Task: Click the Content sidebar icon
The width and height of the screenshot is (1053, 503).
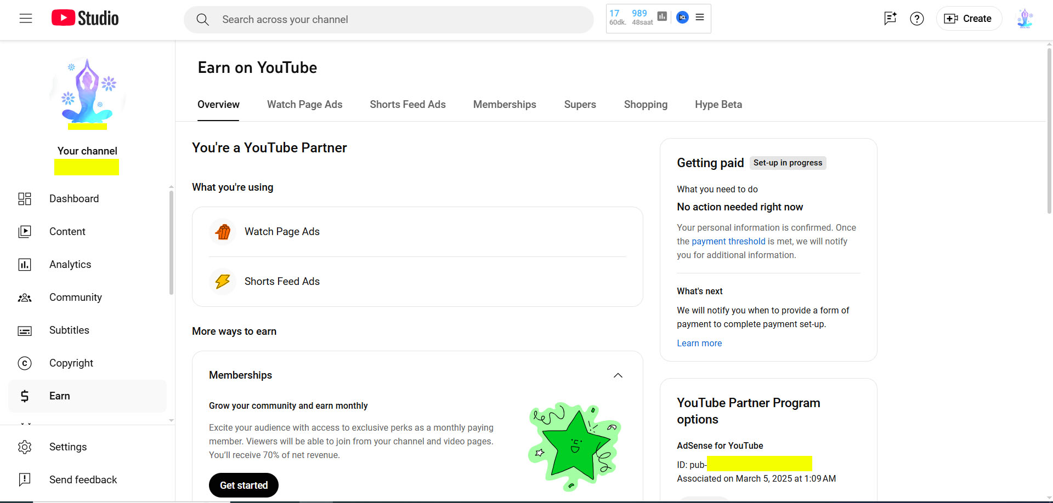Action: 25,232
